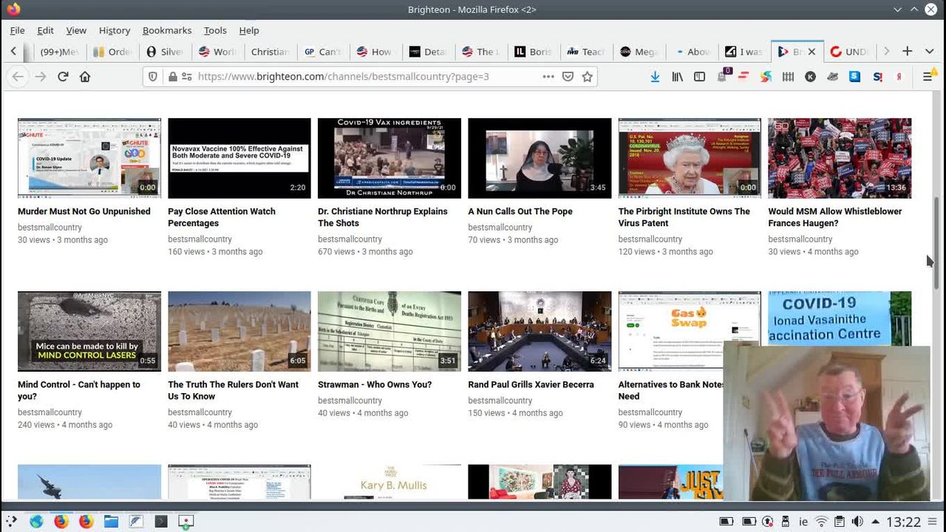
Task: Open the Firefox hamburger application menu
Action: [928, 77]
